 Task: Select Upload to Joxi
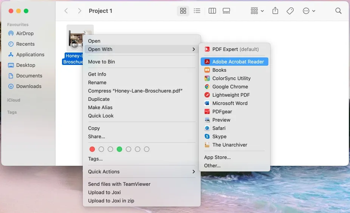(x=141, y=192)
